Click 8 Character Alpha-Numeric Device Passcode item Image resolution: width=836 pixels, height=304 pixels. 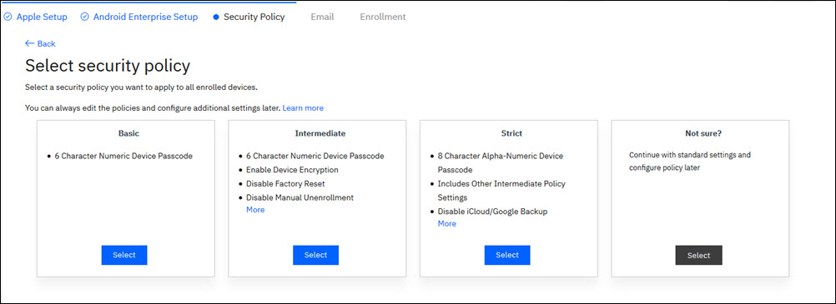click(x=500, y=163)
